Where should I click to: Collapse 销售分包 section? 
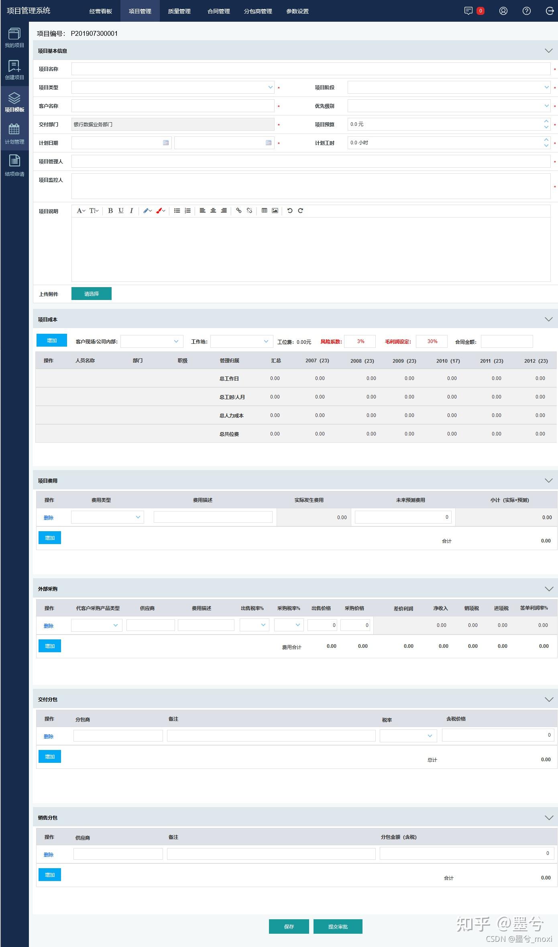[x=548, y=818]
